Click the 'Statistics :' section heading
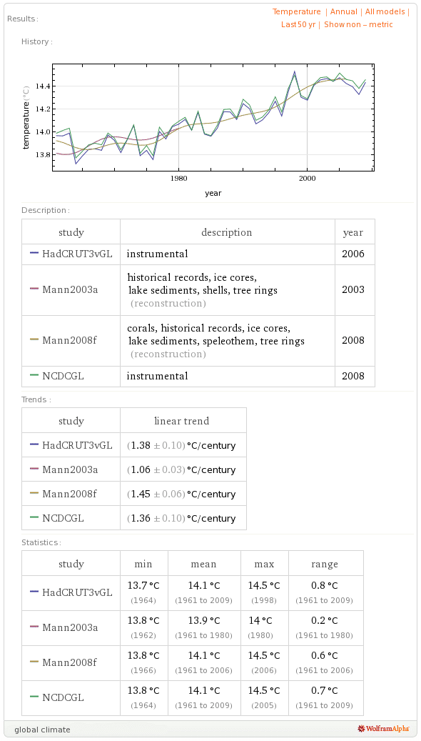Screen dimensions: 421x741 pyautogui.click(x=41, y=542)
